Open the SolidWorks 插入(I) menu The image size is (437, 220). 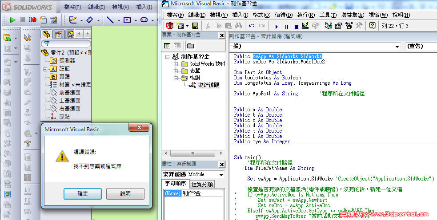point(144,7)
